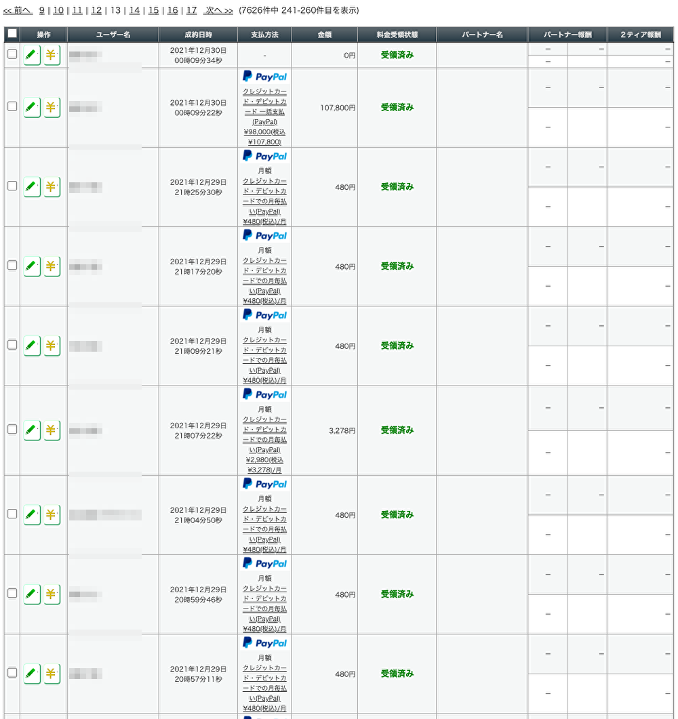The width and height of the screenshot is (678, 719).
Task: Jump to page 17 of the results
Action: [x=191, y=10]
